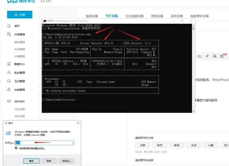
Task: Click the cmd vertical scrollbar thumb
Action: point(194,28)
